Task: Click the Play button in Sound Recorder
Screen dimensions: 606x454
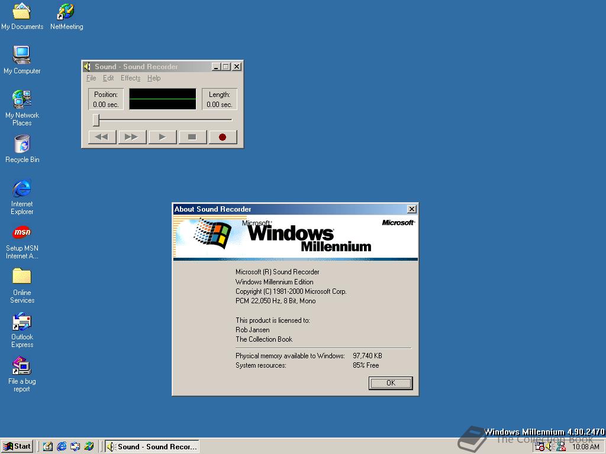Action: click(x=162, y=137)
